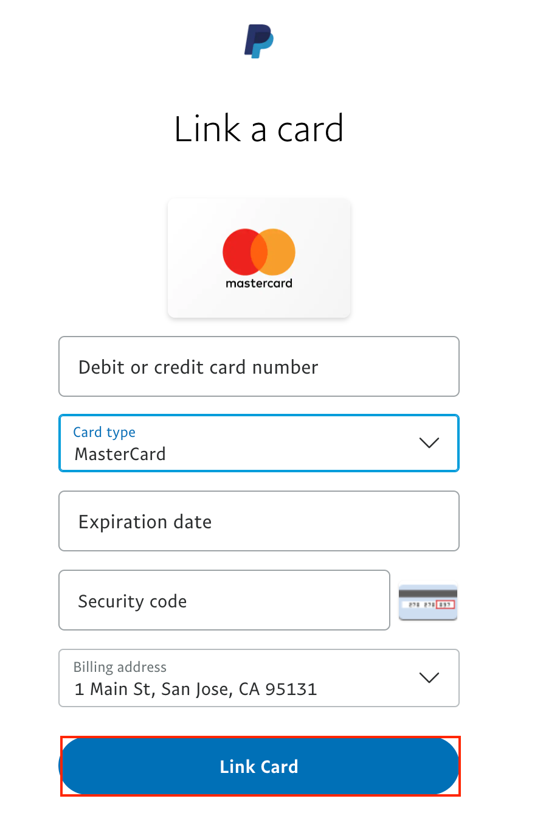The height and width of the screenshot is (835, 546).
Task: Open the Card type dropdown
Action: 259,443
